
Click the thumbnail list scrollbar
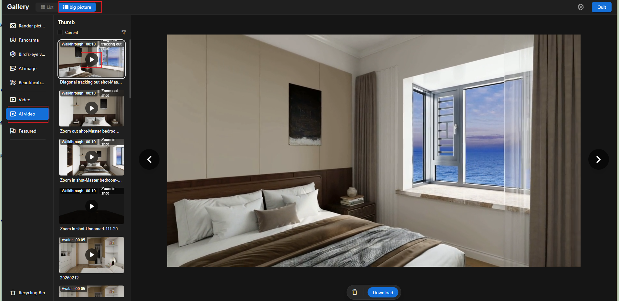click(x=130, y=69)
